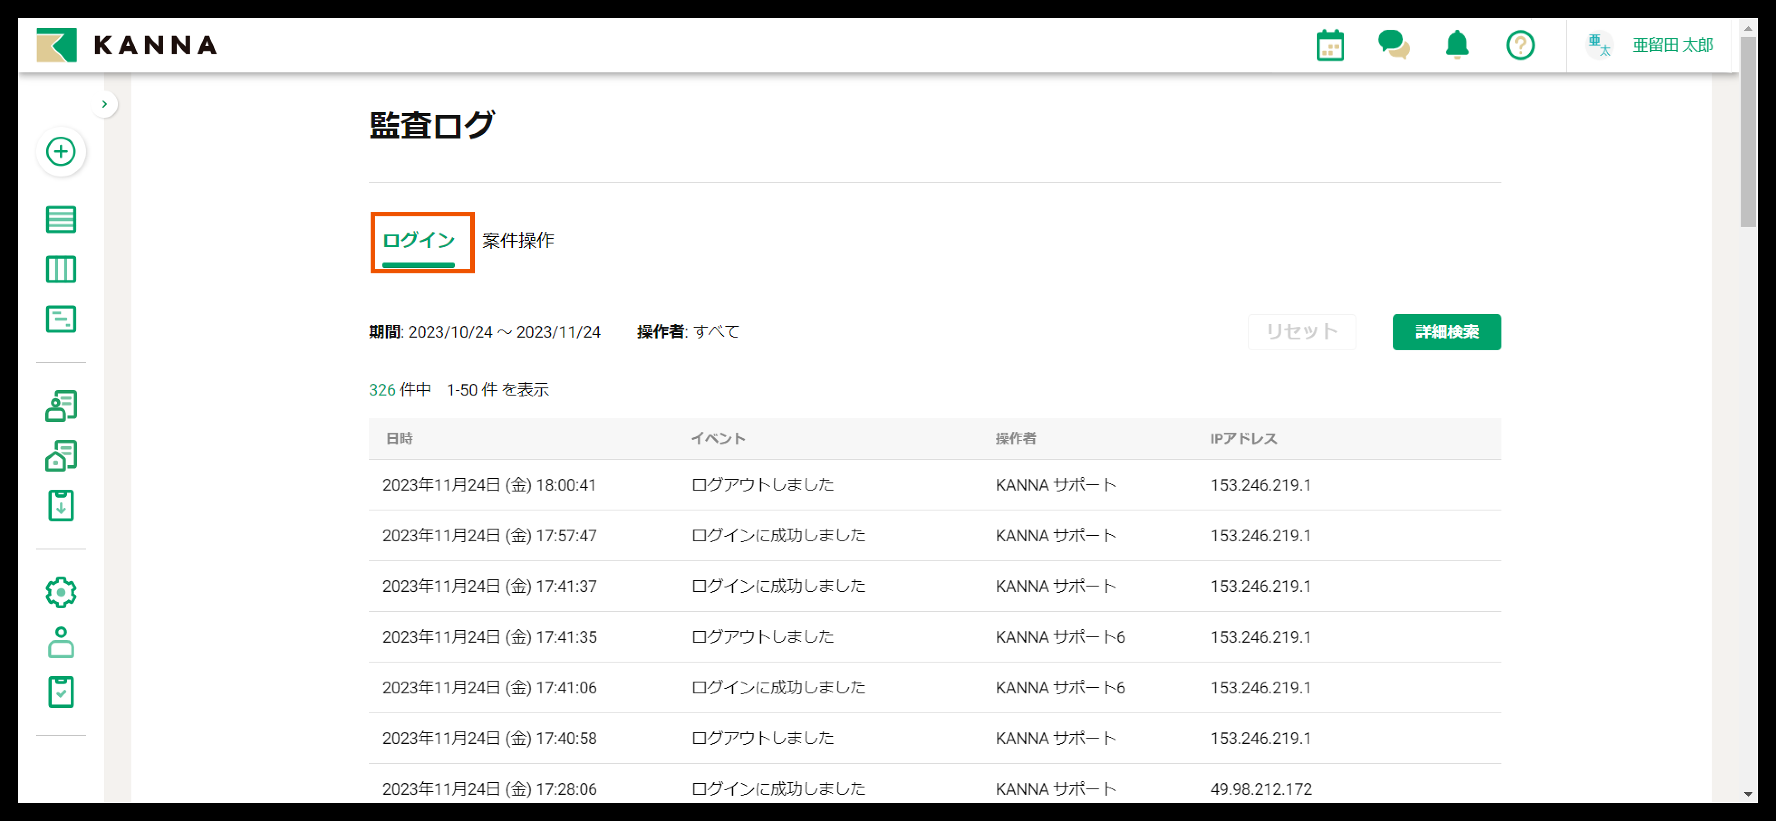The width and height of the screenshot is (1776, 821).
Task: Open the chat messages icon
Action: click(x=1393, y=45)
